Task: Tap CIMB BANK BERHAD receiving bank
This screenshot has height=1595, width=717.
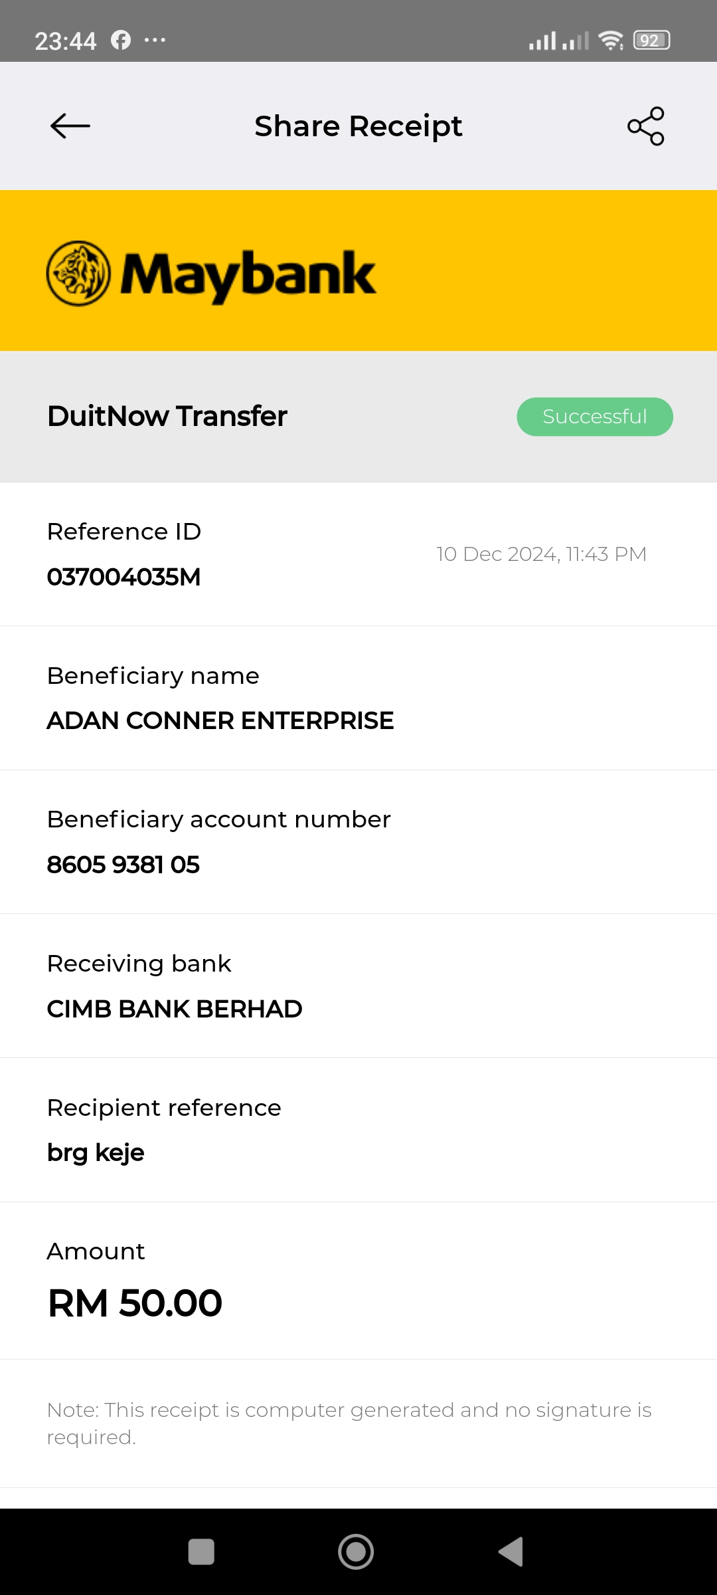Action: [x=174, y=1009]
